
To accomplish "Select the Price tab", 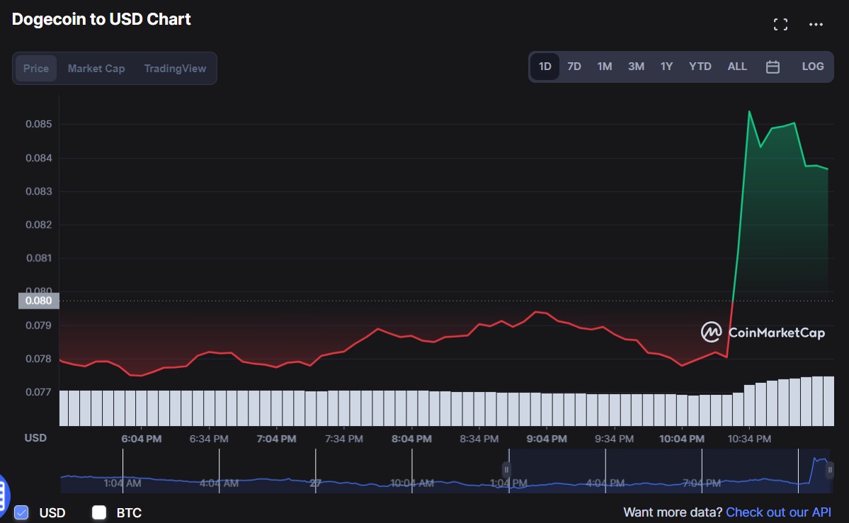I will [36, 69].
